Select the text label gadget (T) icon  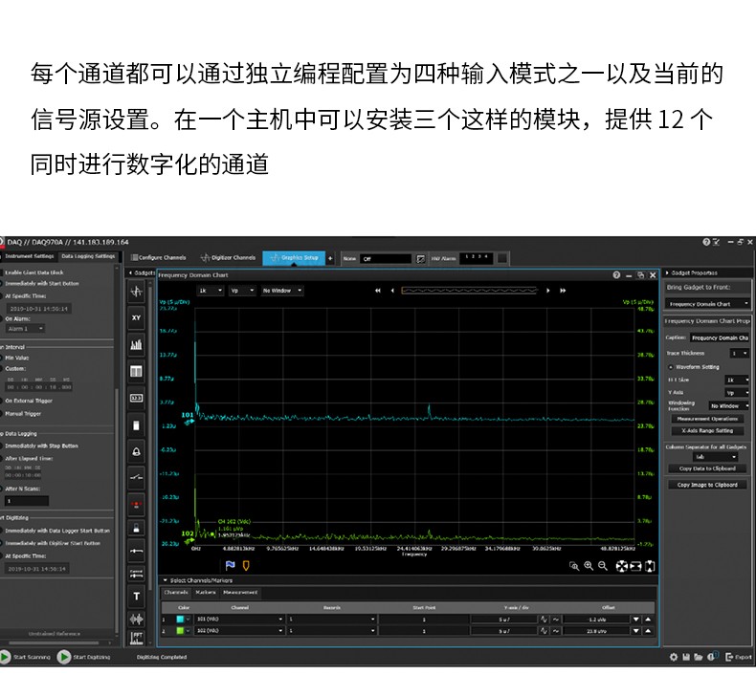point(136,597)
